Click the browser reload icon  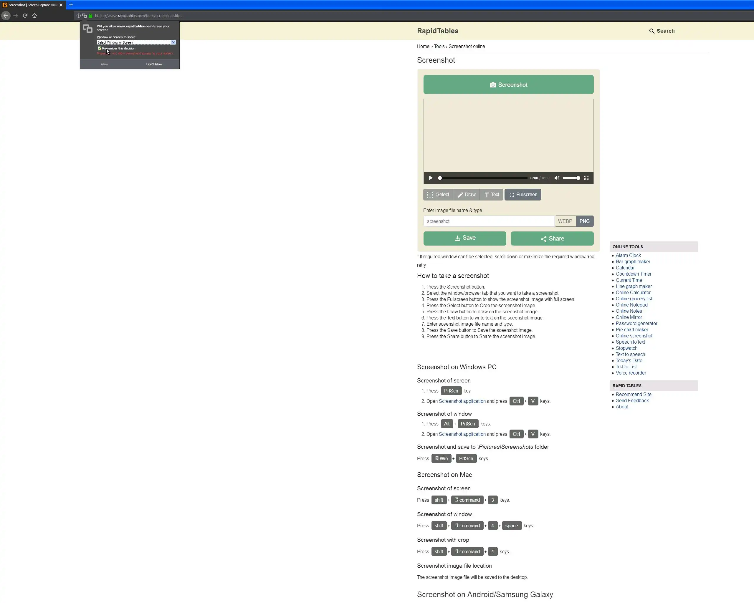coord(25,15)
